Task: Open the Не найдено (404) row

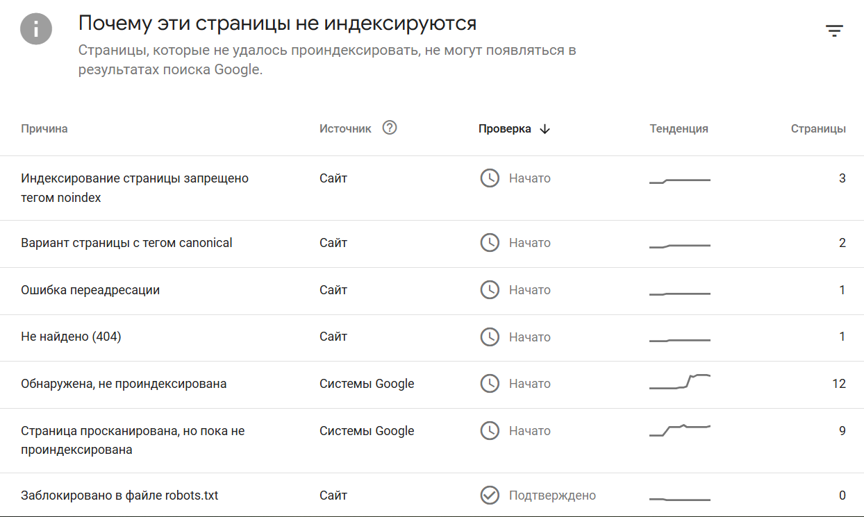Action: pyautogui.click(x=432, y=338)
